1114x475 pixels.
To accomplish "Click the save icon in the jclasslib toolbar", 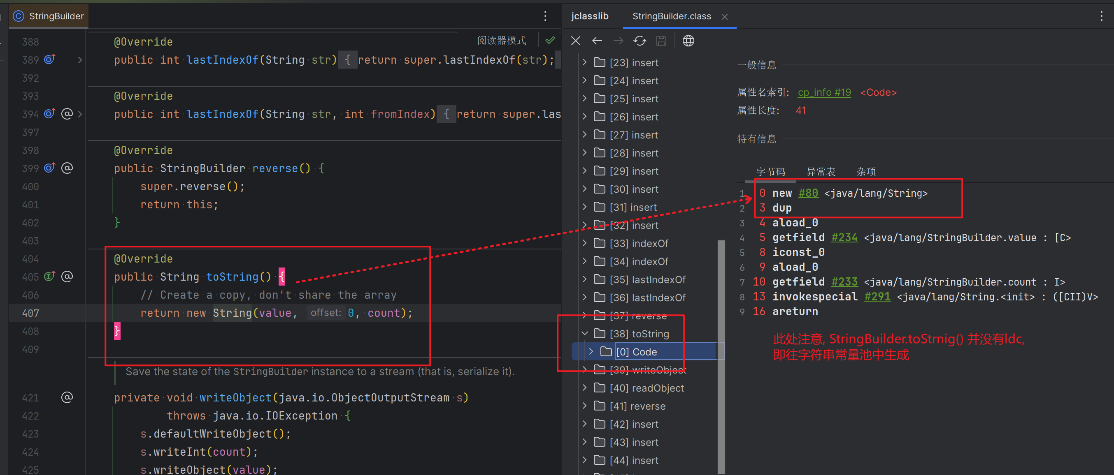I will (x=661, y=40).
